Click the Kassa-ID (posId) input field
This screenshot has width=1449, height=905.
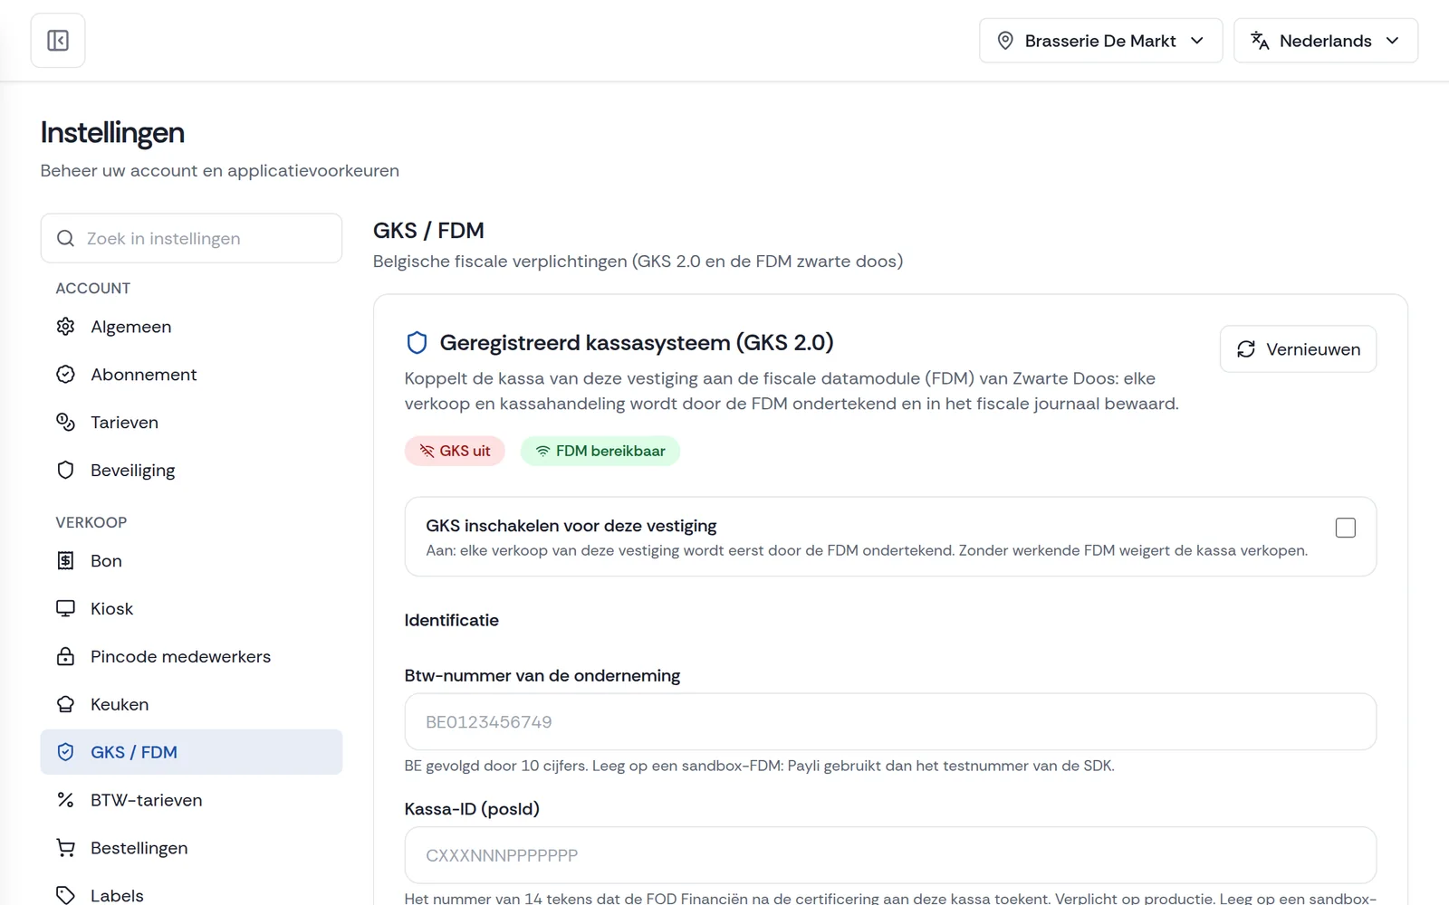point(890,855)
